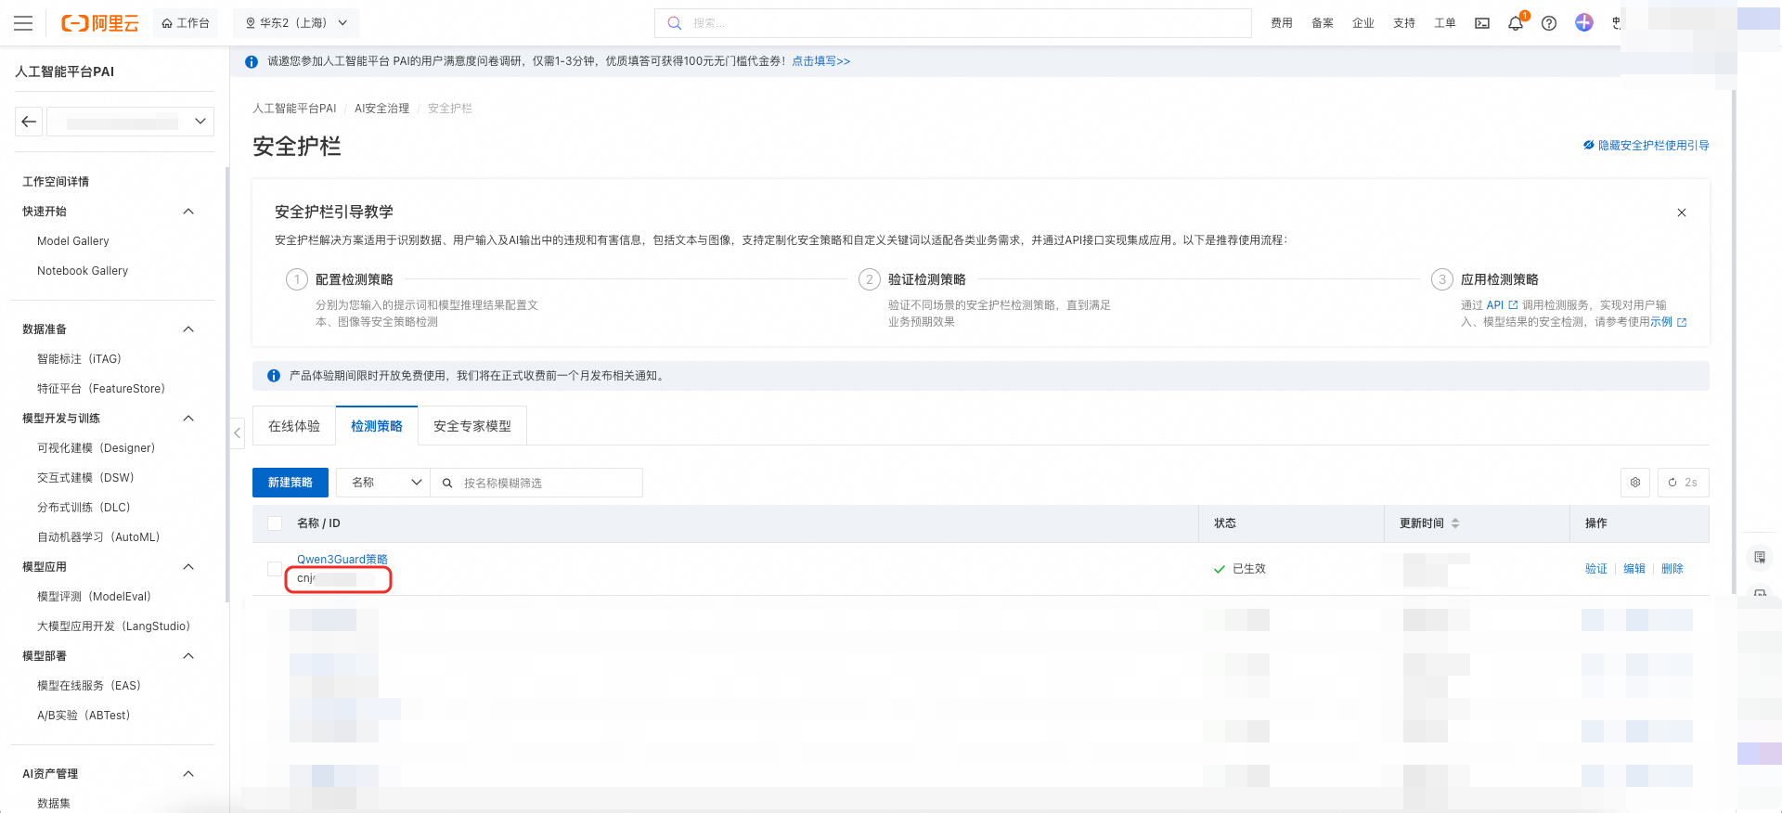This screenshot has height=813, width=1782.
Task: Click the floating feedback icon at right edge
Action: pyautogui.click(x=1759, y=557)
